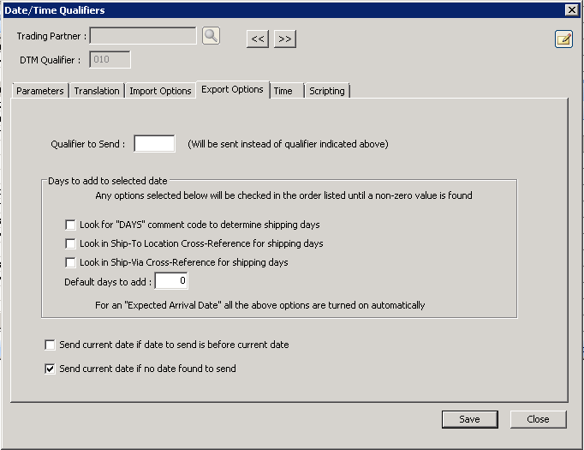Switch to the Parameters tab

coord(40,91)
